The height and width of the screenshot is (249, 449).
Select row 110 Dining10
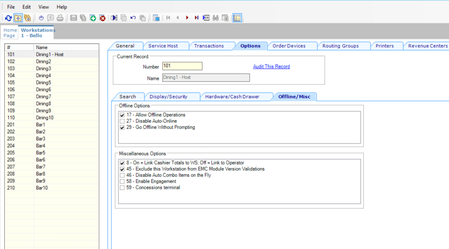pos(52,117)
